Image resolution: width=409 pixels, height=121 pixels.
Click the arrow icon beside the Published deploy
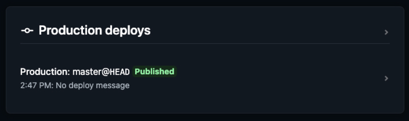(x=386, y=78)
